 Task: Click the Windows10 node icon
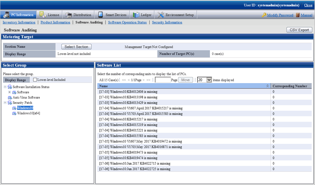tap(14, 108)
